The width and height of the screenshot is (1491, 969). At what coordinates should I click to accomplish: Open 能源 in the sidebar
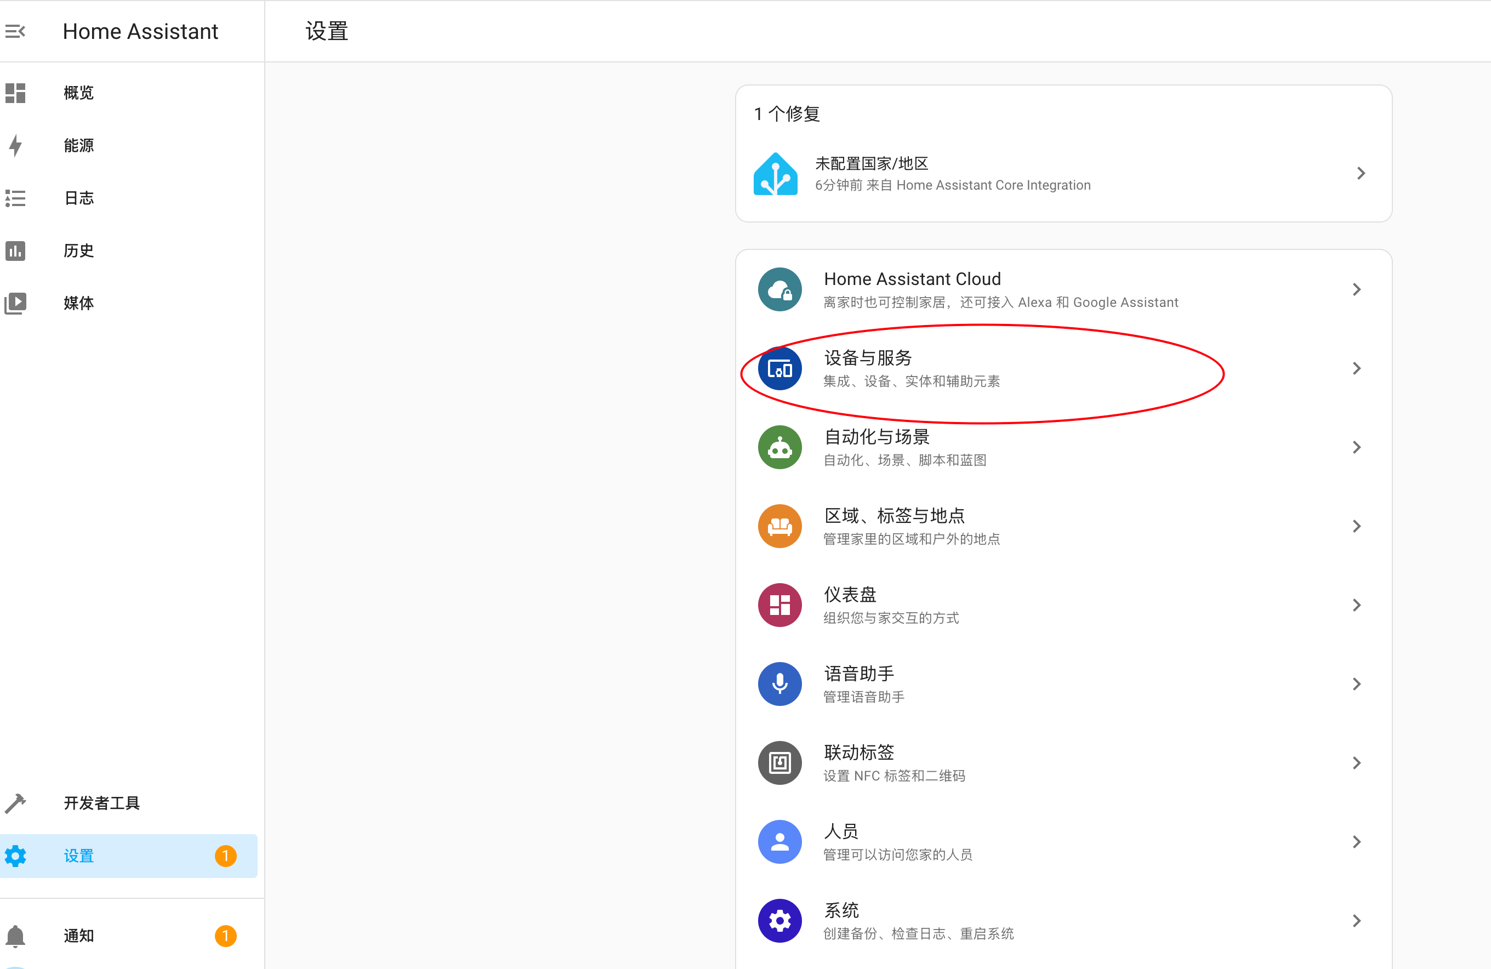(78, 145)
